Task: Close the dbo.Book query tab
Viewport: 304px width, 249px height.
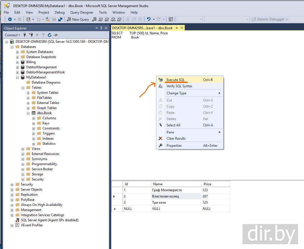Action: click(182, 28)
